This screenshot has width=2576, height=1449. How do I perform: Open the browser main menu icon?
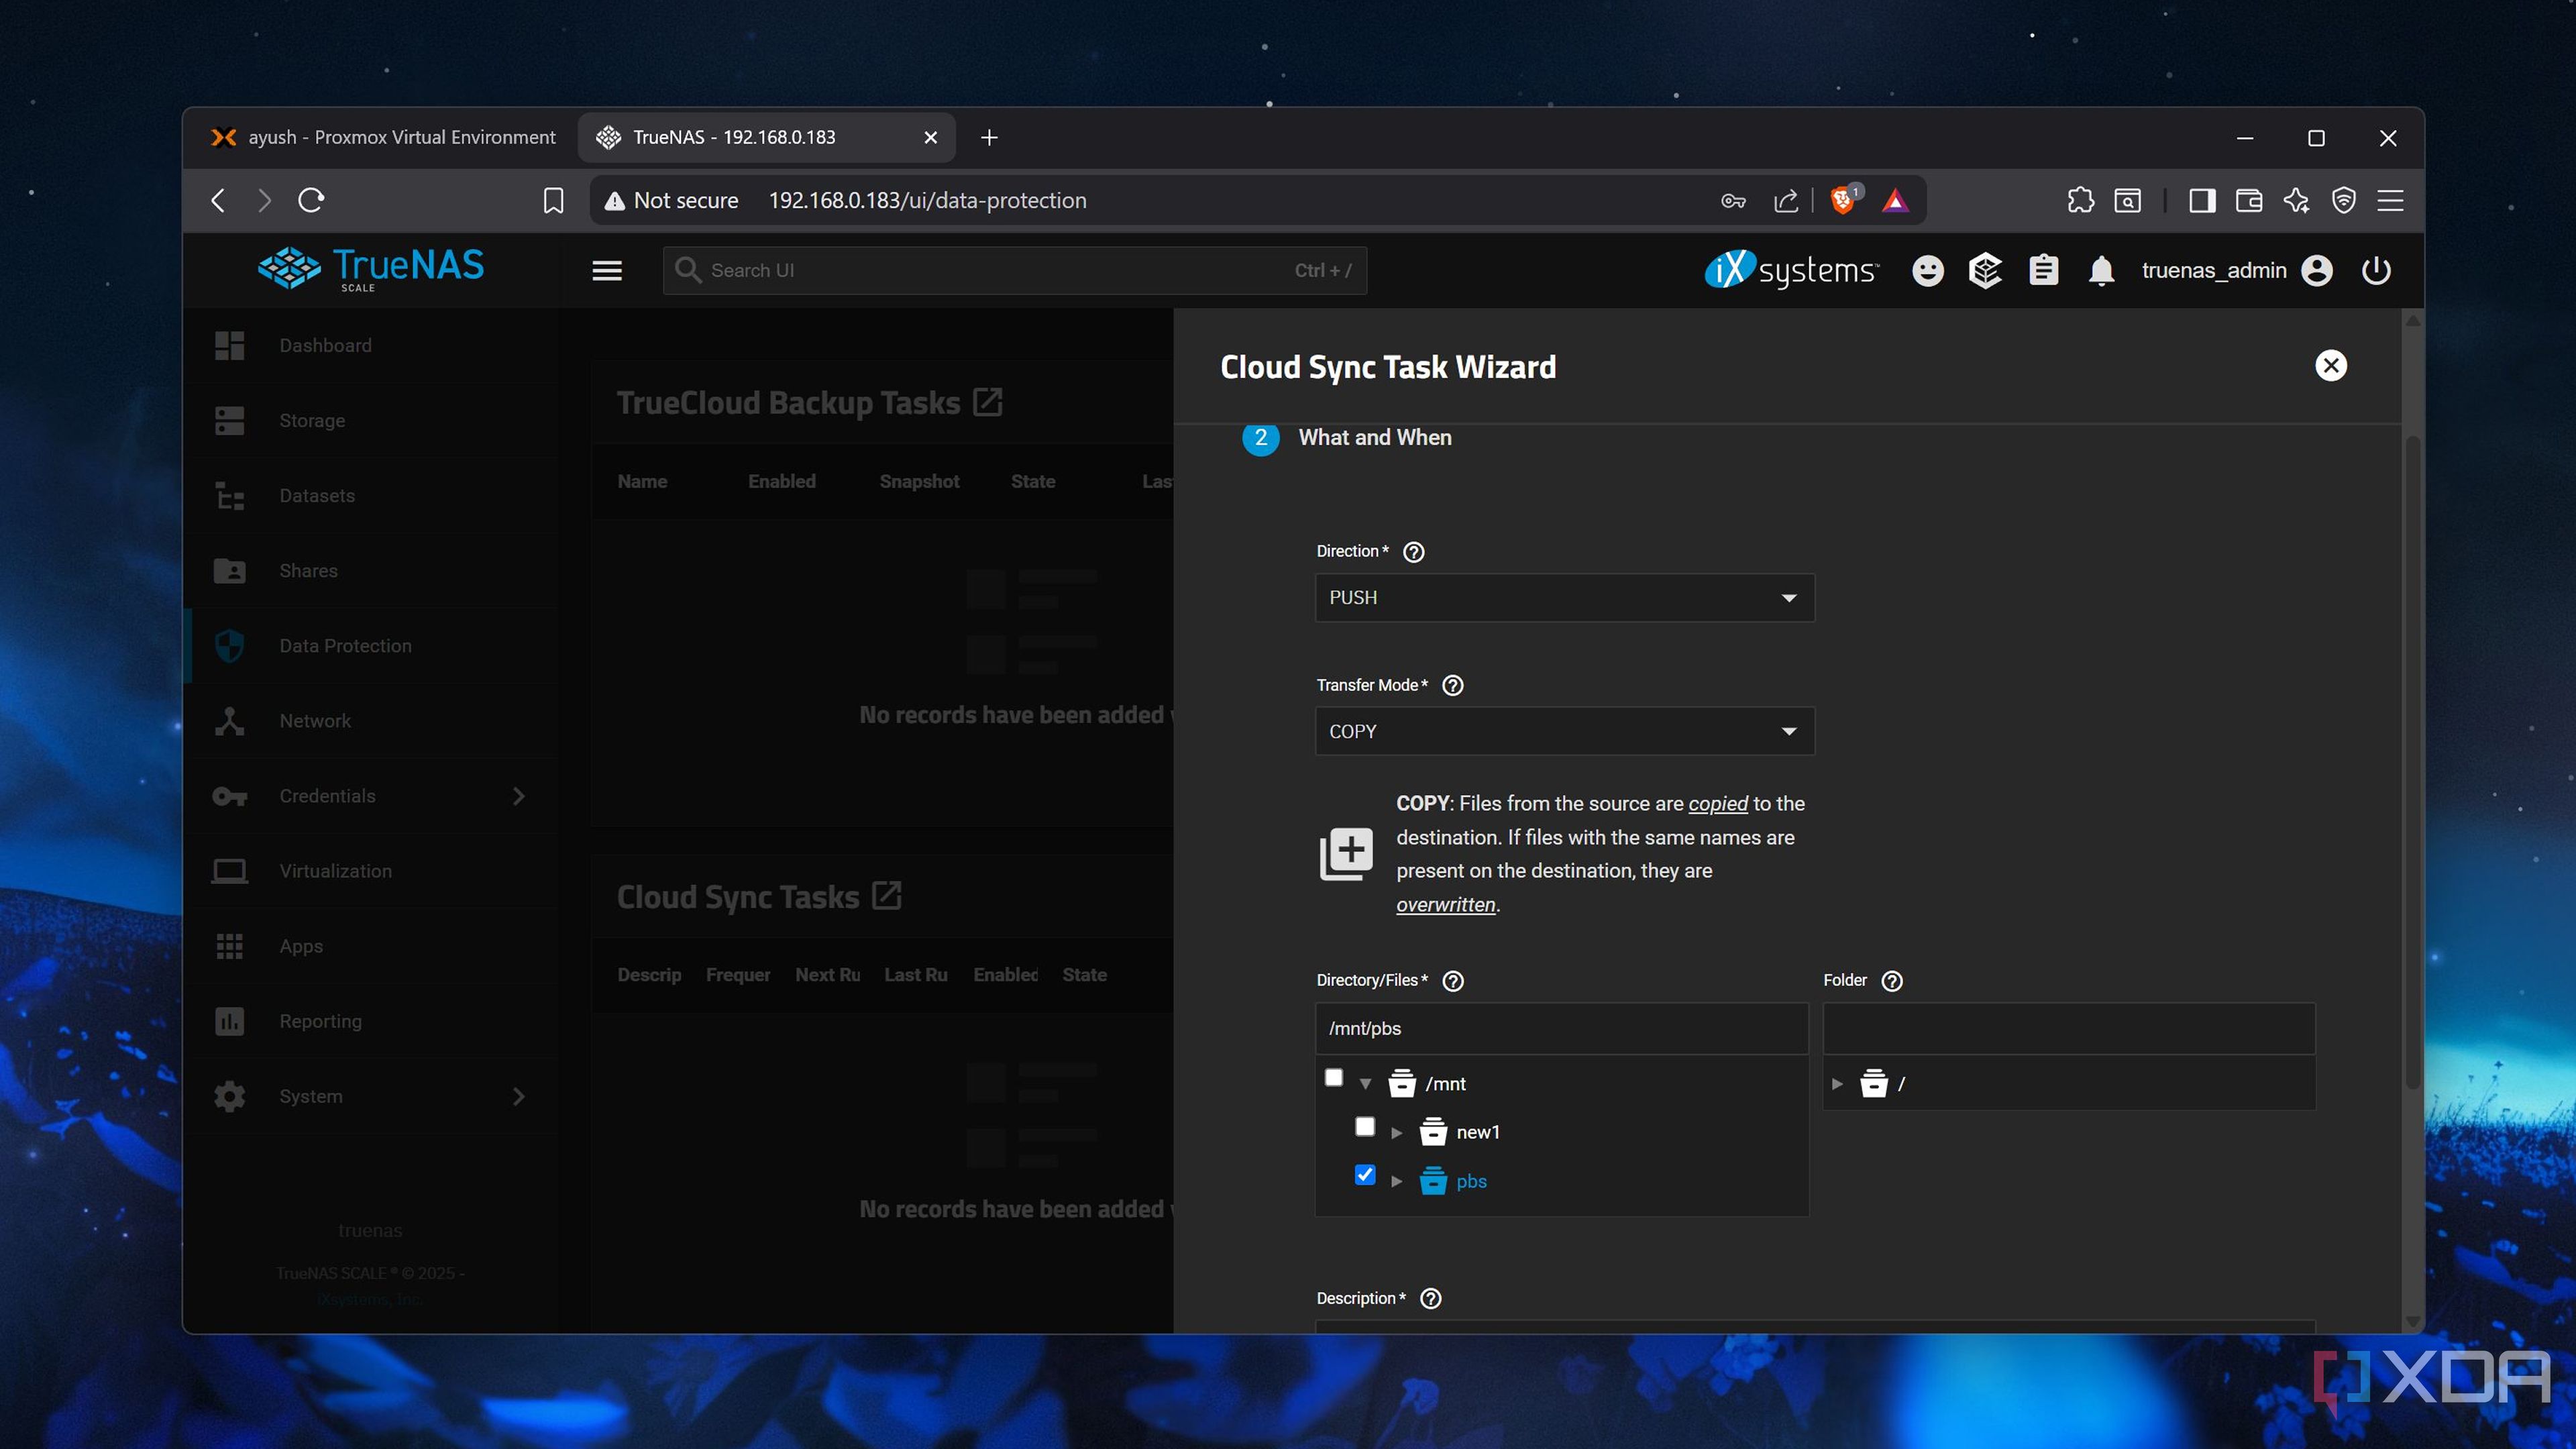[x=2390, y=200]
